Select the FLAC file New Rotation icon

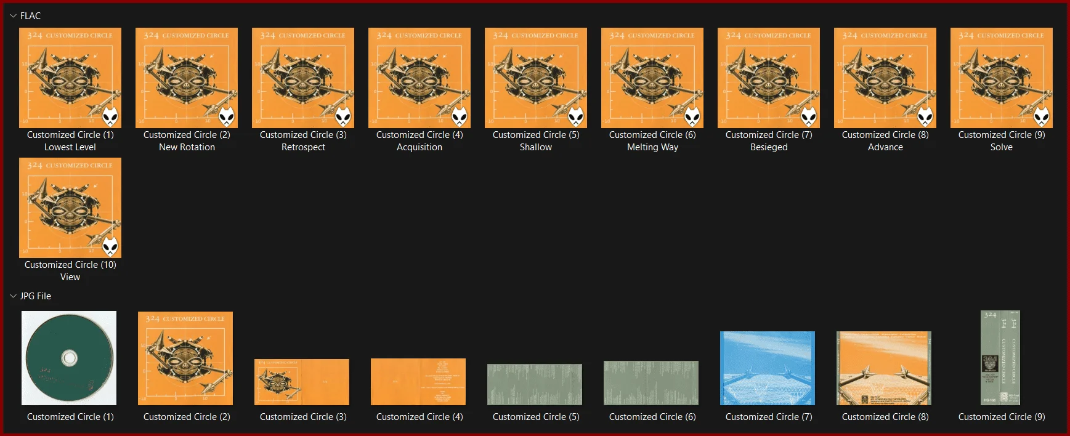(x=187, y=78)
